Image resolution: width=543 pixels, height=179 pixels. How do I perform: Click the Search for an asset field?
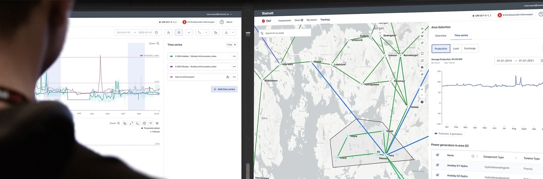[x=285, y=33]
